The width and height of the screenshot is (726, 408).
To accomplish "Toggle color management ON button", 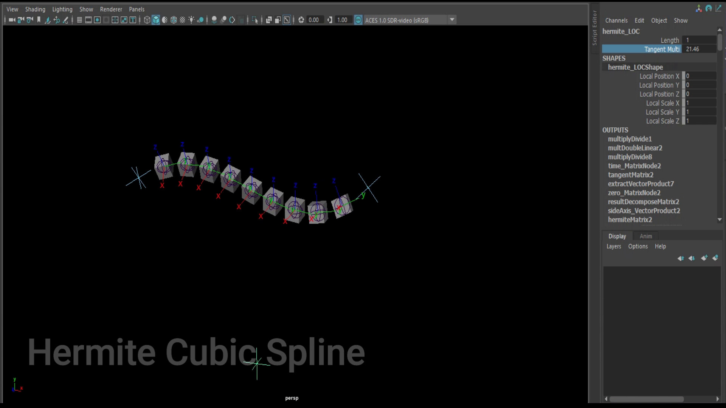I will click(x=358, y=20).
